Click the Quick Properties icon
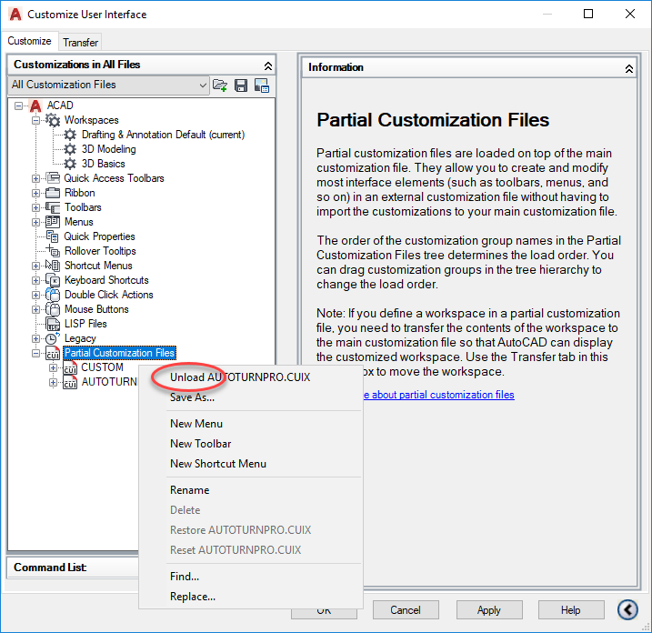Screen dimensions: 652x633 [x=53, y=236]
